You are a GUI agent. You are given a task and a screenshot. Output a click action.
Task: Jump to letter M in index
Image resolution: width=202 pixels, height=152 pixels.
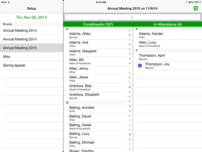tap(130, 87)
